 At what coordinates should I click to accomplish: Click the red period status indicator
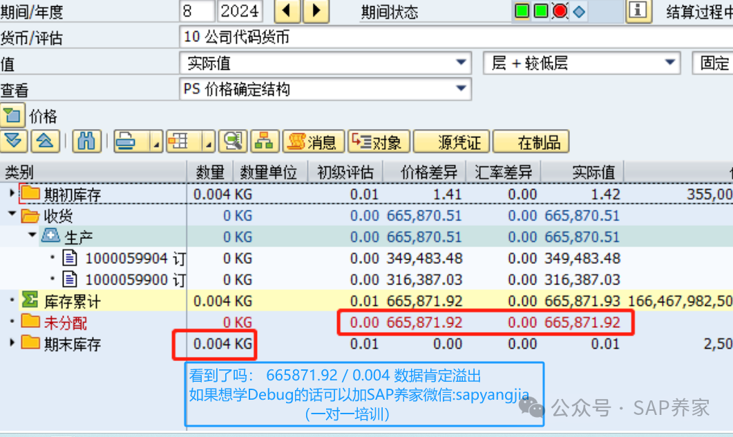coord(560,11)
